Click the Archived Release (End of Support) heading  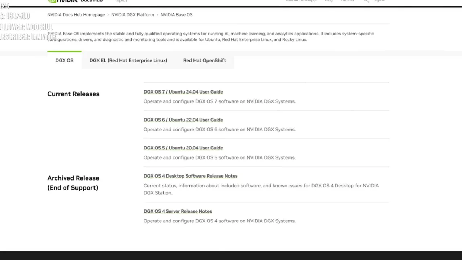(73, 183)
